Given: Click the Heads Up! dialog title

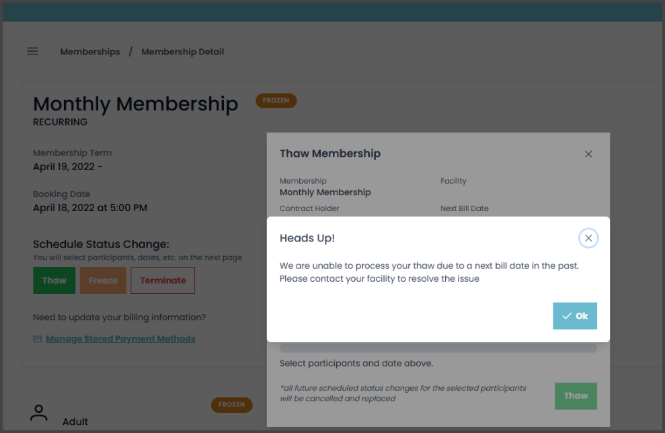Looking at the screenshot, I should pyautogui.click(x=307, y=238).
